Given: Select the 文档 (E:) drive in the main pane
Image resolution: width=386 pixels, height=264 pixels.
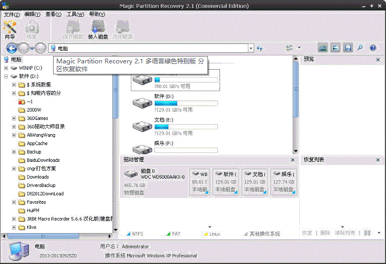Looking at the screenshot, I should pyautogui.click(x=175, y=126).
